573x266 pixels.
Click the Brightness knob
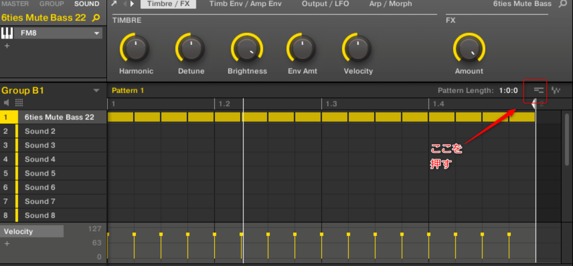point(247,48)
